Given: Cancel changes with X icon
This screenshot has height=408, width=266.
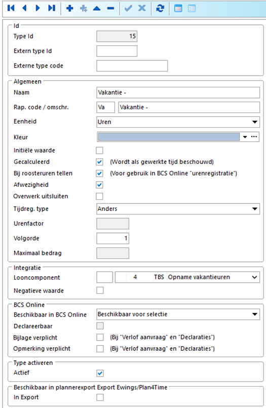Looking at the screenshot, I should [142, 8].
